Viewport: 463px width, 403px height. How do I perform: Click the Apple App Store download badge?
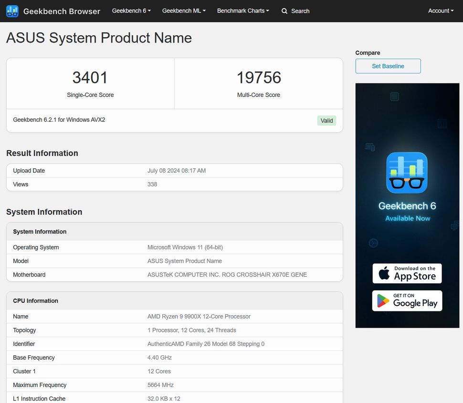407,274
